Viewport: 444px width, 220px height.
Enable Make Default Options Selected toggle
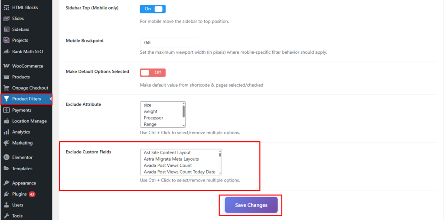[153, 72]
